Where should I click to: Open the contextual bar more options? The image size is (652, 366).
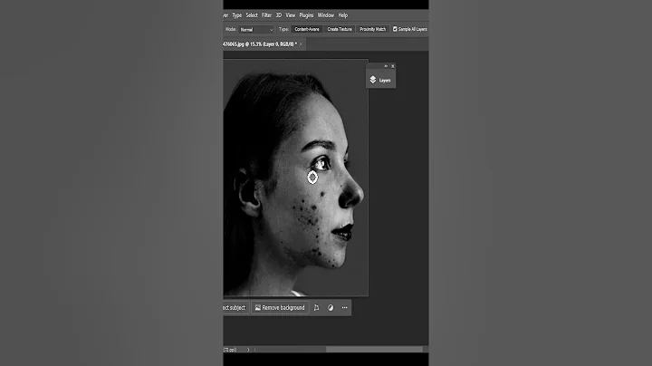tap(344, 308)
